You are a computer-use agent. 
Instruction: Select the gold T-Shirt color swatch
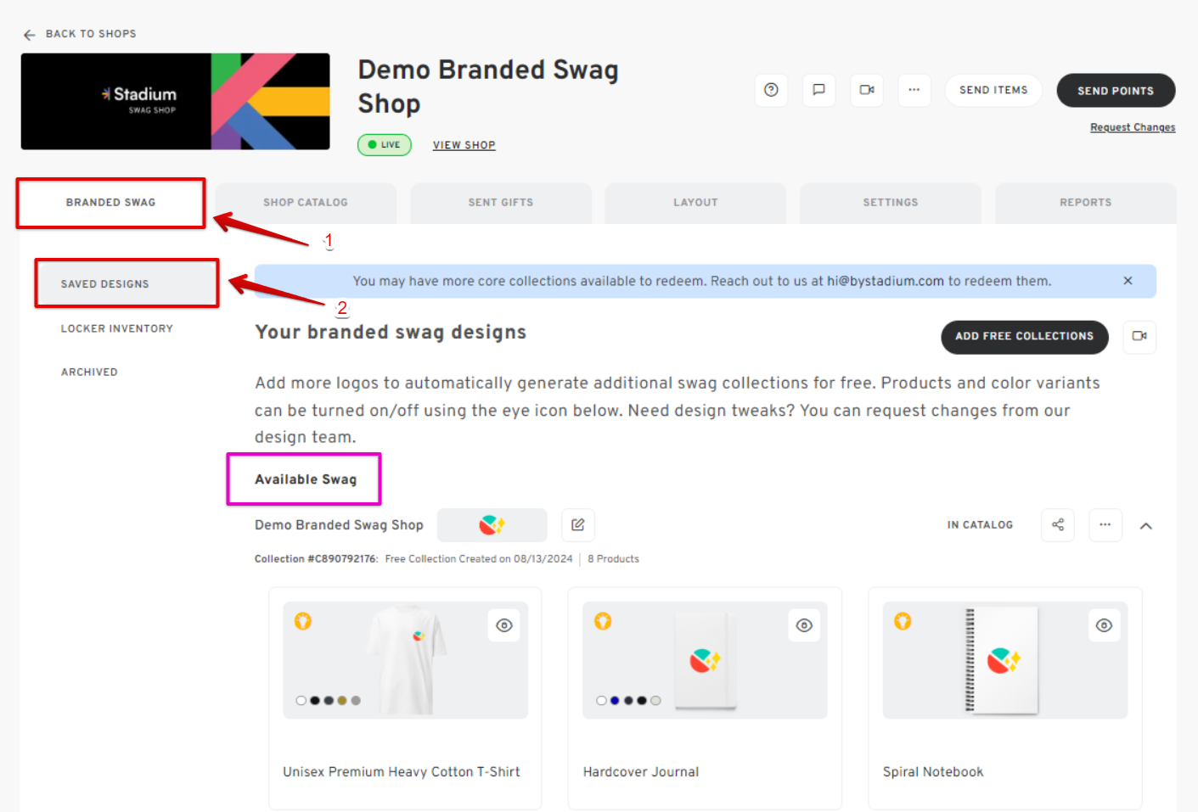342,701
